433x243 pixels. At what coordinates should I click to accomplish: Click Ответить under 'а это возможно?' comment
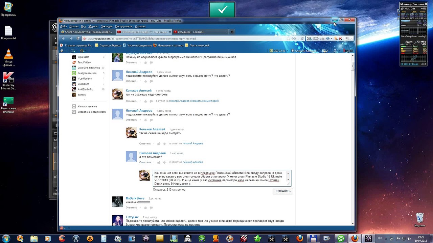145,162
